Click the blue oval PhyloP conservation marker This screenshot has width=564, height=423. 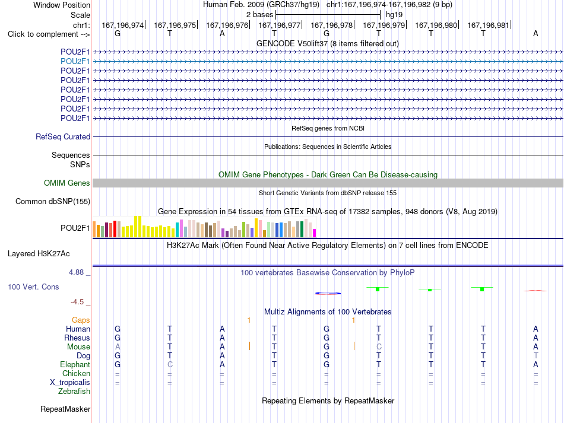(328, 293)
